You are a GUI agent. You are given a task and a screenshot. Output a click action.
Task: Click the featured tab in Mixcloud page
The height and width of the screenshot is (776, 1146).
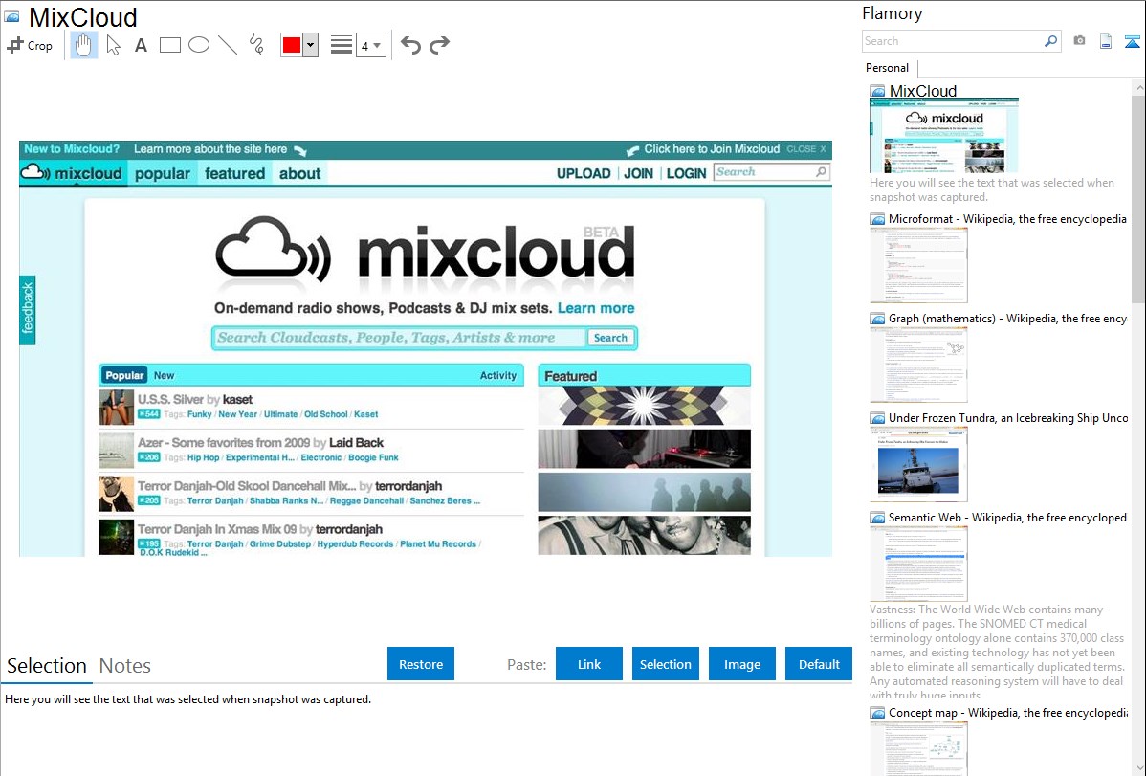point(234,174)
